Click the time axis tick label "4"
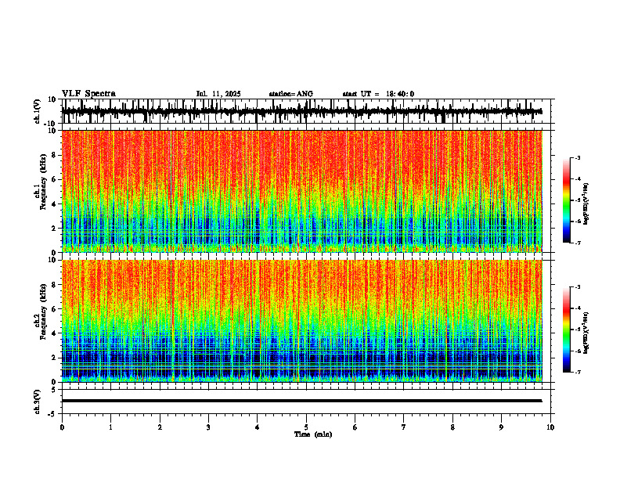620x479 pixels. coord(258,427)
